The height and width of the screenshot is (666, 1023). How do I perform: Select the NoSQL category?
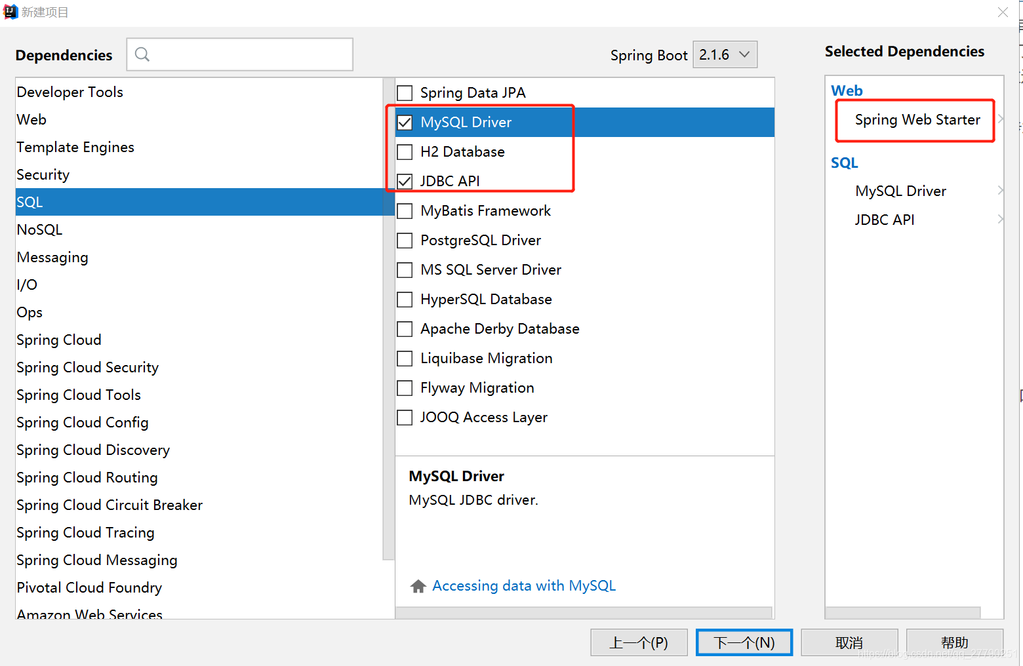199,229
